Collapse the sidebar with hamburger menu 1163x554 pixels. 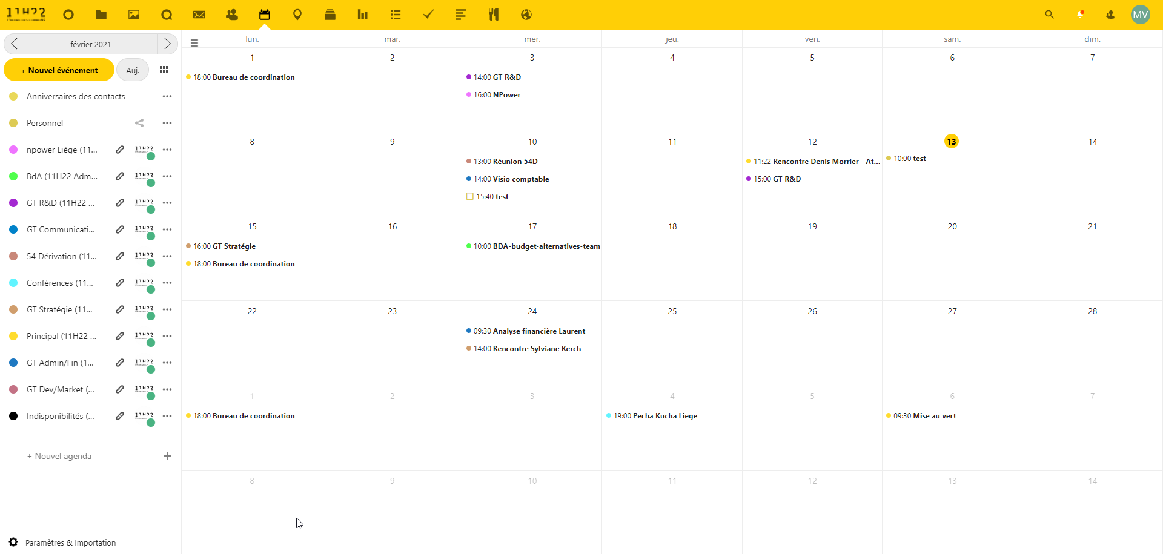coord(194,43)
